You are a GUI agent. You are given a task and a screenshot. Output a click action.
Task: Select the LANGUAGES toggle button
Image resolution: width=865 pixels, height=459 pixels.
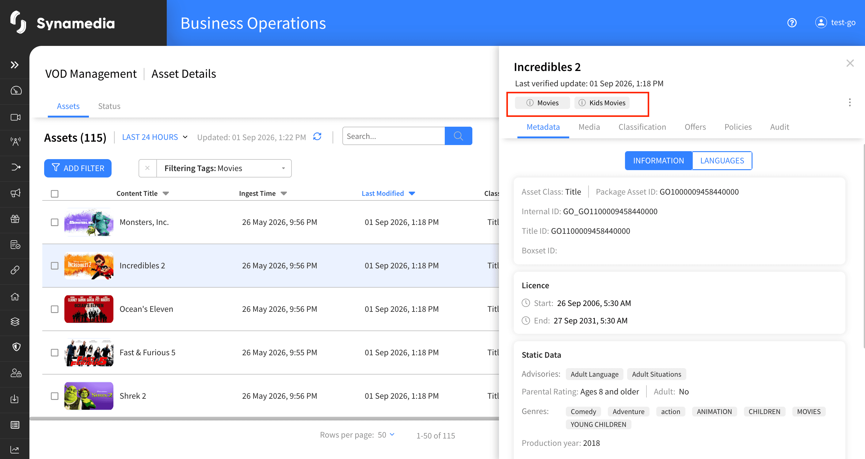pos(722,161)
